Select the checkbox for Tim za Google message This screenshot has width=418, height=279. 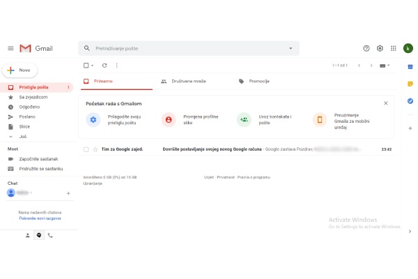point(86,149)
